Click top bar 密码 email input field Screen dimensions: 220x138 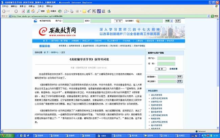[x=101, y=21]
